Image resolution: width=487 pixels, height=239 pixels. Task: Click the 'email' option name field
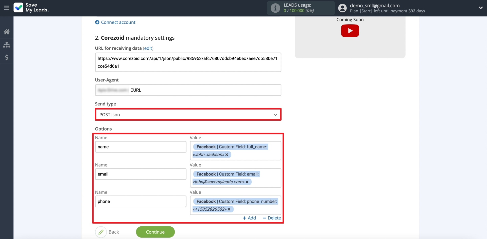tap(141, 174)
